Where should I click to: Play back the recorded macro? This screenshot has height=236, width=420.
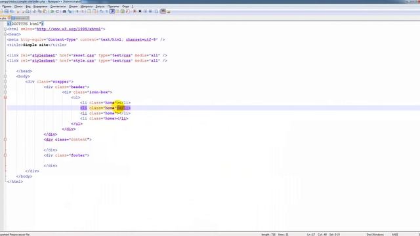pos(145,12)
